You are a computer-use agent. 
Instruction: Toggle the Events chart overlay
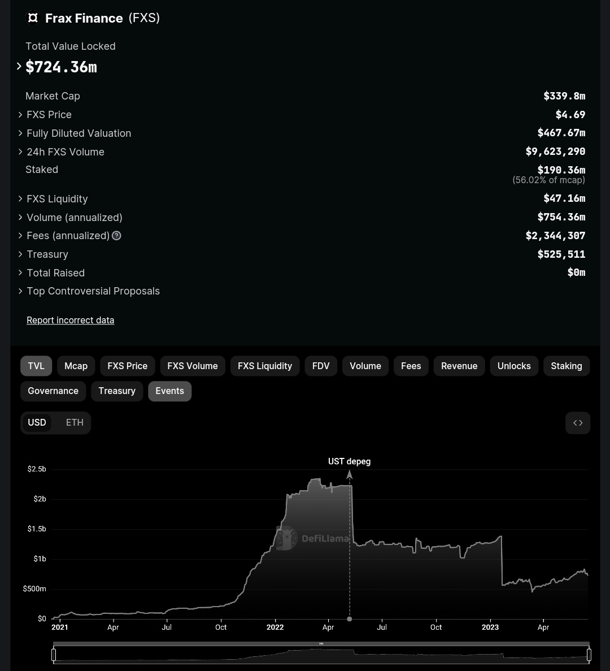(x=169, y=391)
